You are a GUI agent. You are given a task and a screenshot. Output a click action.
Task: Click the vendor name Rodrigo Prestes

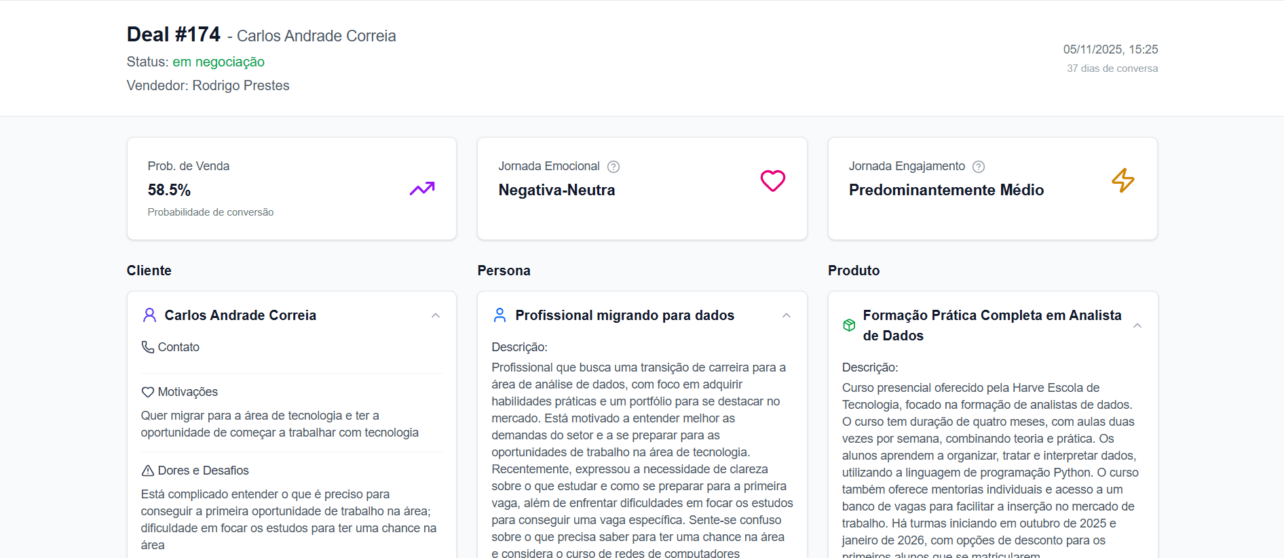coord(241,85)
